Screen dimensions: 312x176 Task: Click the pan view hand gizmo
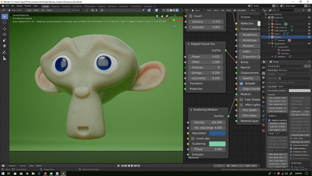coord(162,16)
